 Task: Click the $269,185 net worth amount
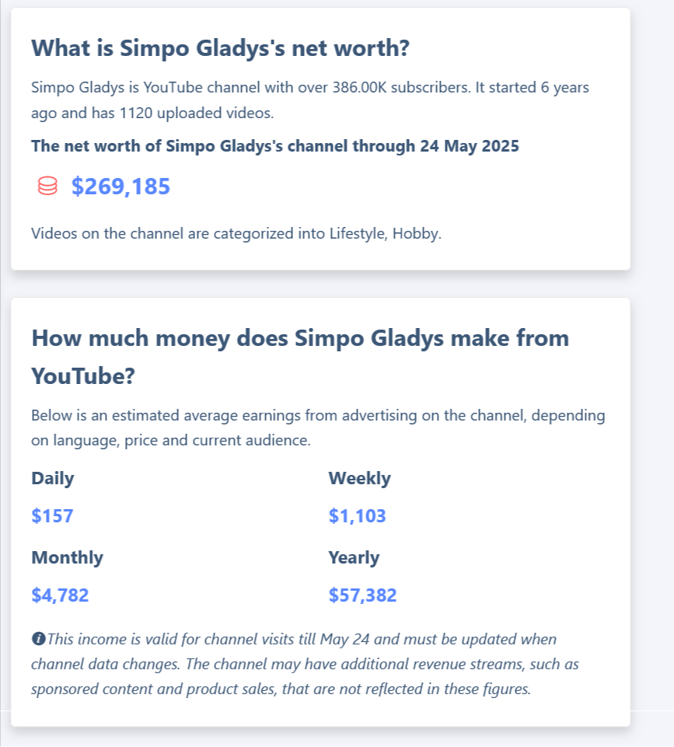coord(120,187)
